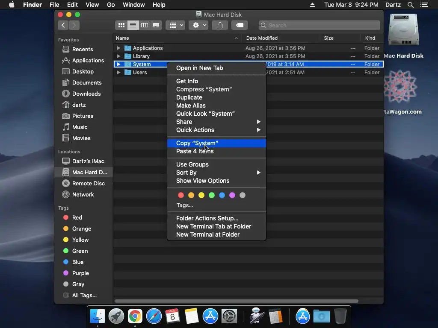Choose Duplicate from context menu
Screen dimensions: 438x328
pos(216,97)
